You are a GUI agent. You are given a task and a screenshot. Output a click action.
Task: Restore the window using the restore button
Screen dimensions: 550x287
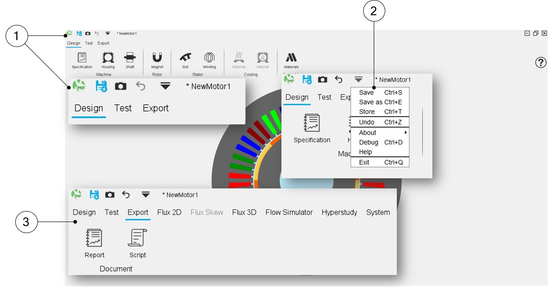click(536, 33)
